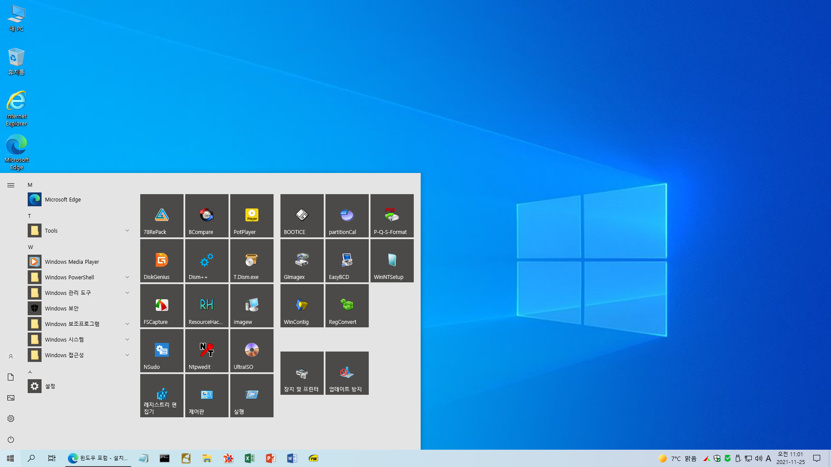Open taskbar Search

tap(31, 458)
